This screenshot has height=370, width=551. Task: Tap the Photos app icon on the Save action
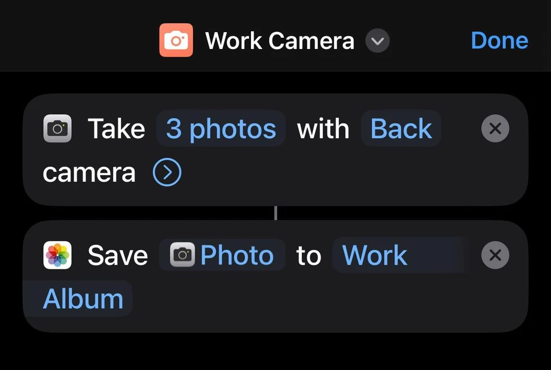tap(57, 255)
